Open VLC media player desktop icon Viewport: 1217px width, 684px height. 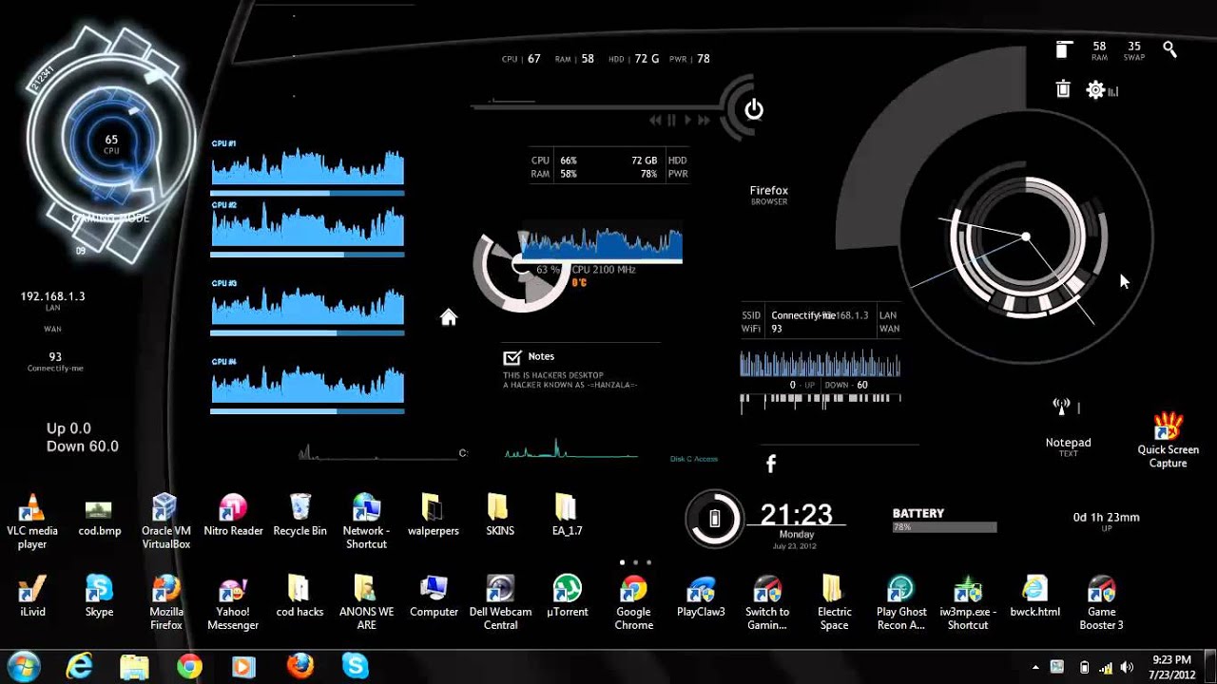[x=32, y=522]
